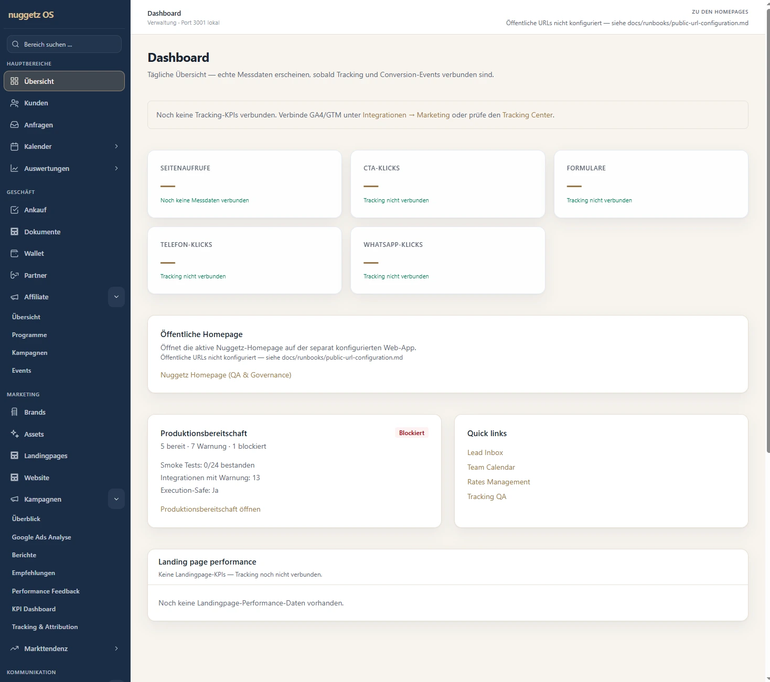The image size is (770, 682).
Task: Click the Bereich suchen search field
Action: click(x=64, y=44)
